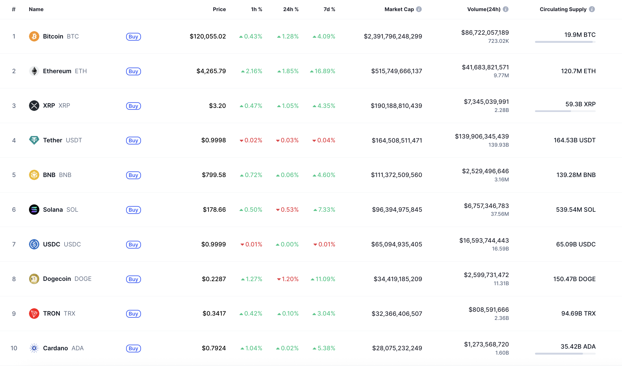Viewport: 622px width, 366px height.
Task: Open Market Cap info tooltip icon
Action: coord(419,9)
